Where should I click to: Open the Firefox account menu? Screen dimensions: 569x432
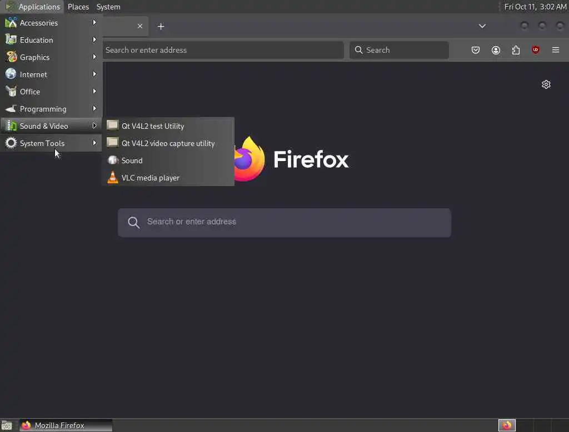pyautogui.click(x=496, y=50)
